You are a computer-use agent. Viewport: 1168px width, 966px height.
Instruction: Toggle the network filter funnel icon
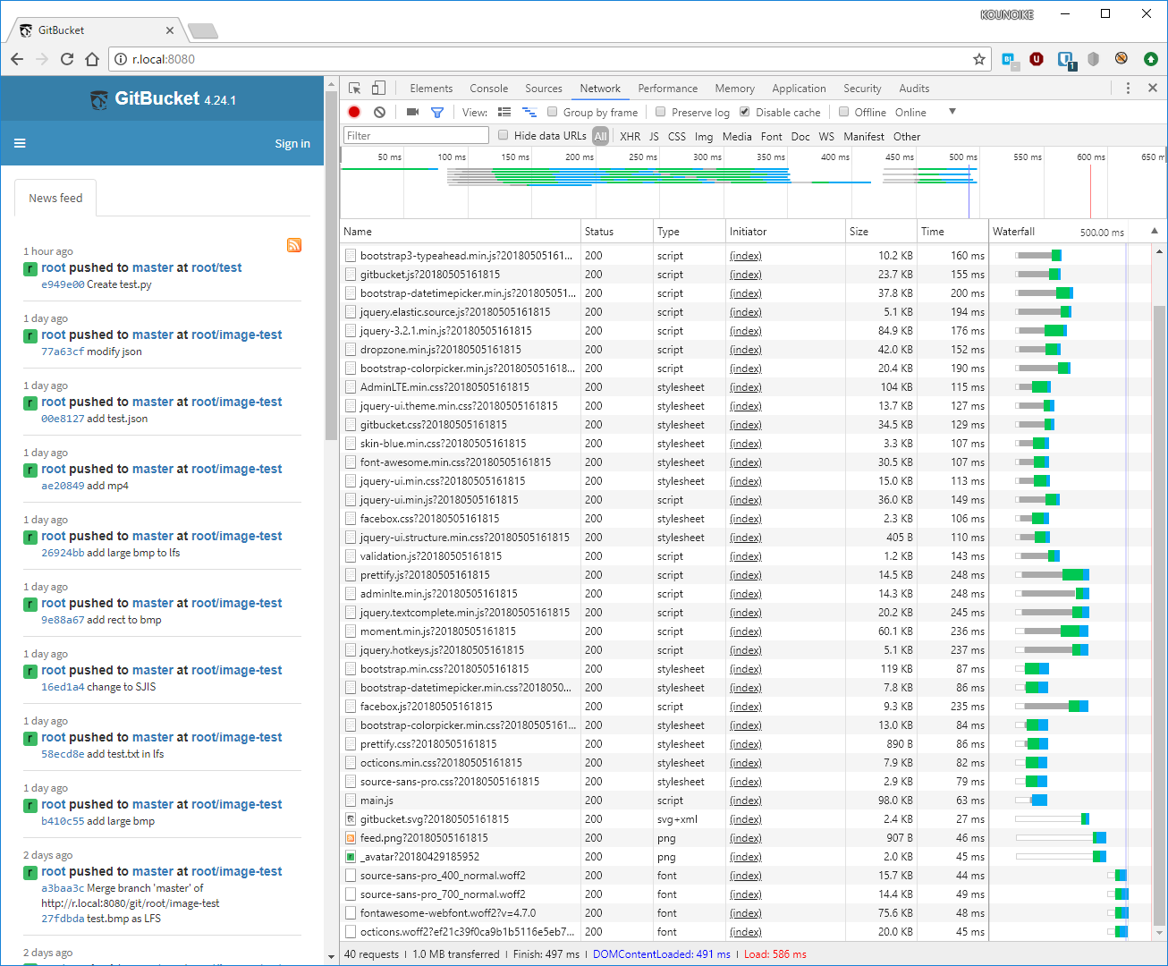437,112
